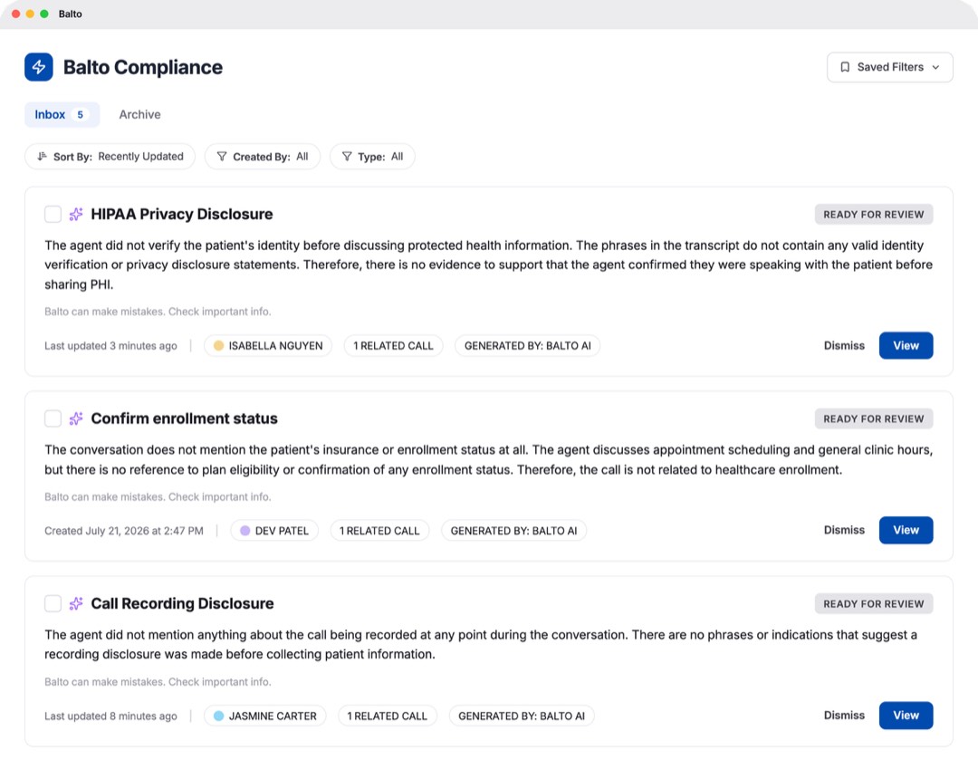
Task: Click AI sparkle icon beside Call Recording Disclosure
Action: pos(76,603)
